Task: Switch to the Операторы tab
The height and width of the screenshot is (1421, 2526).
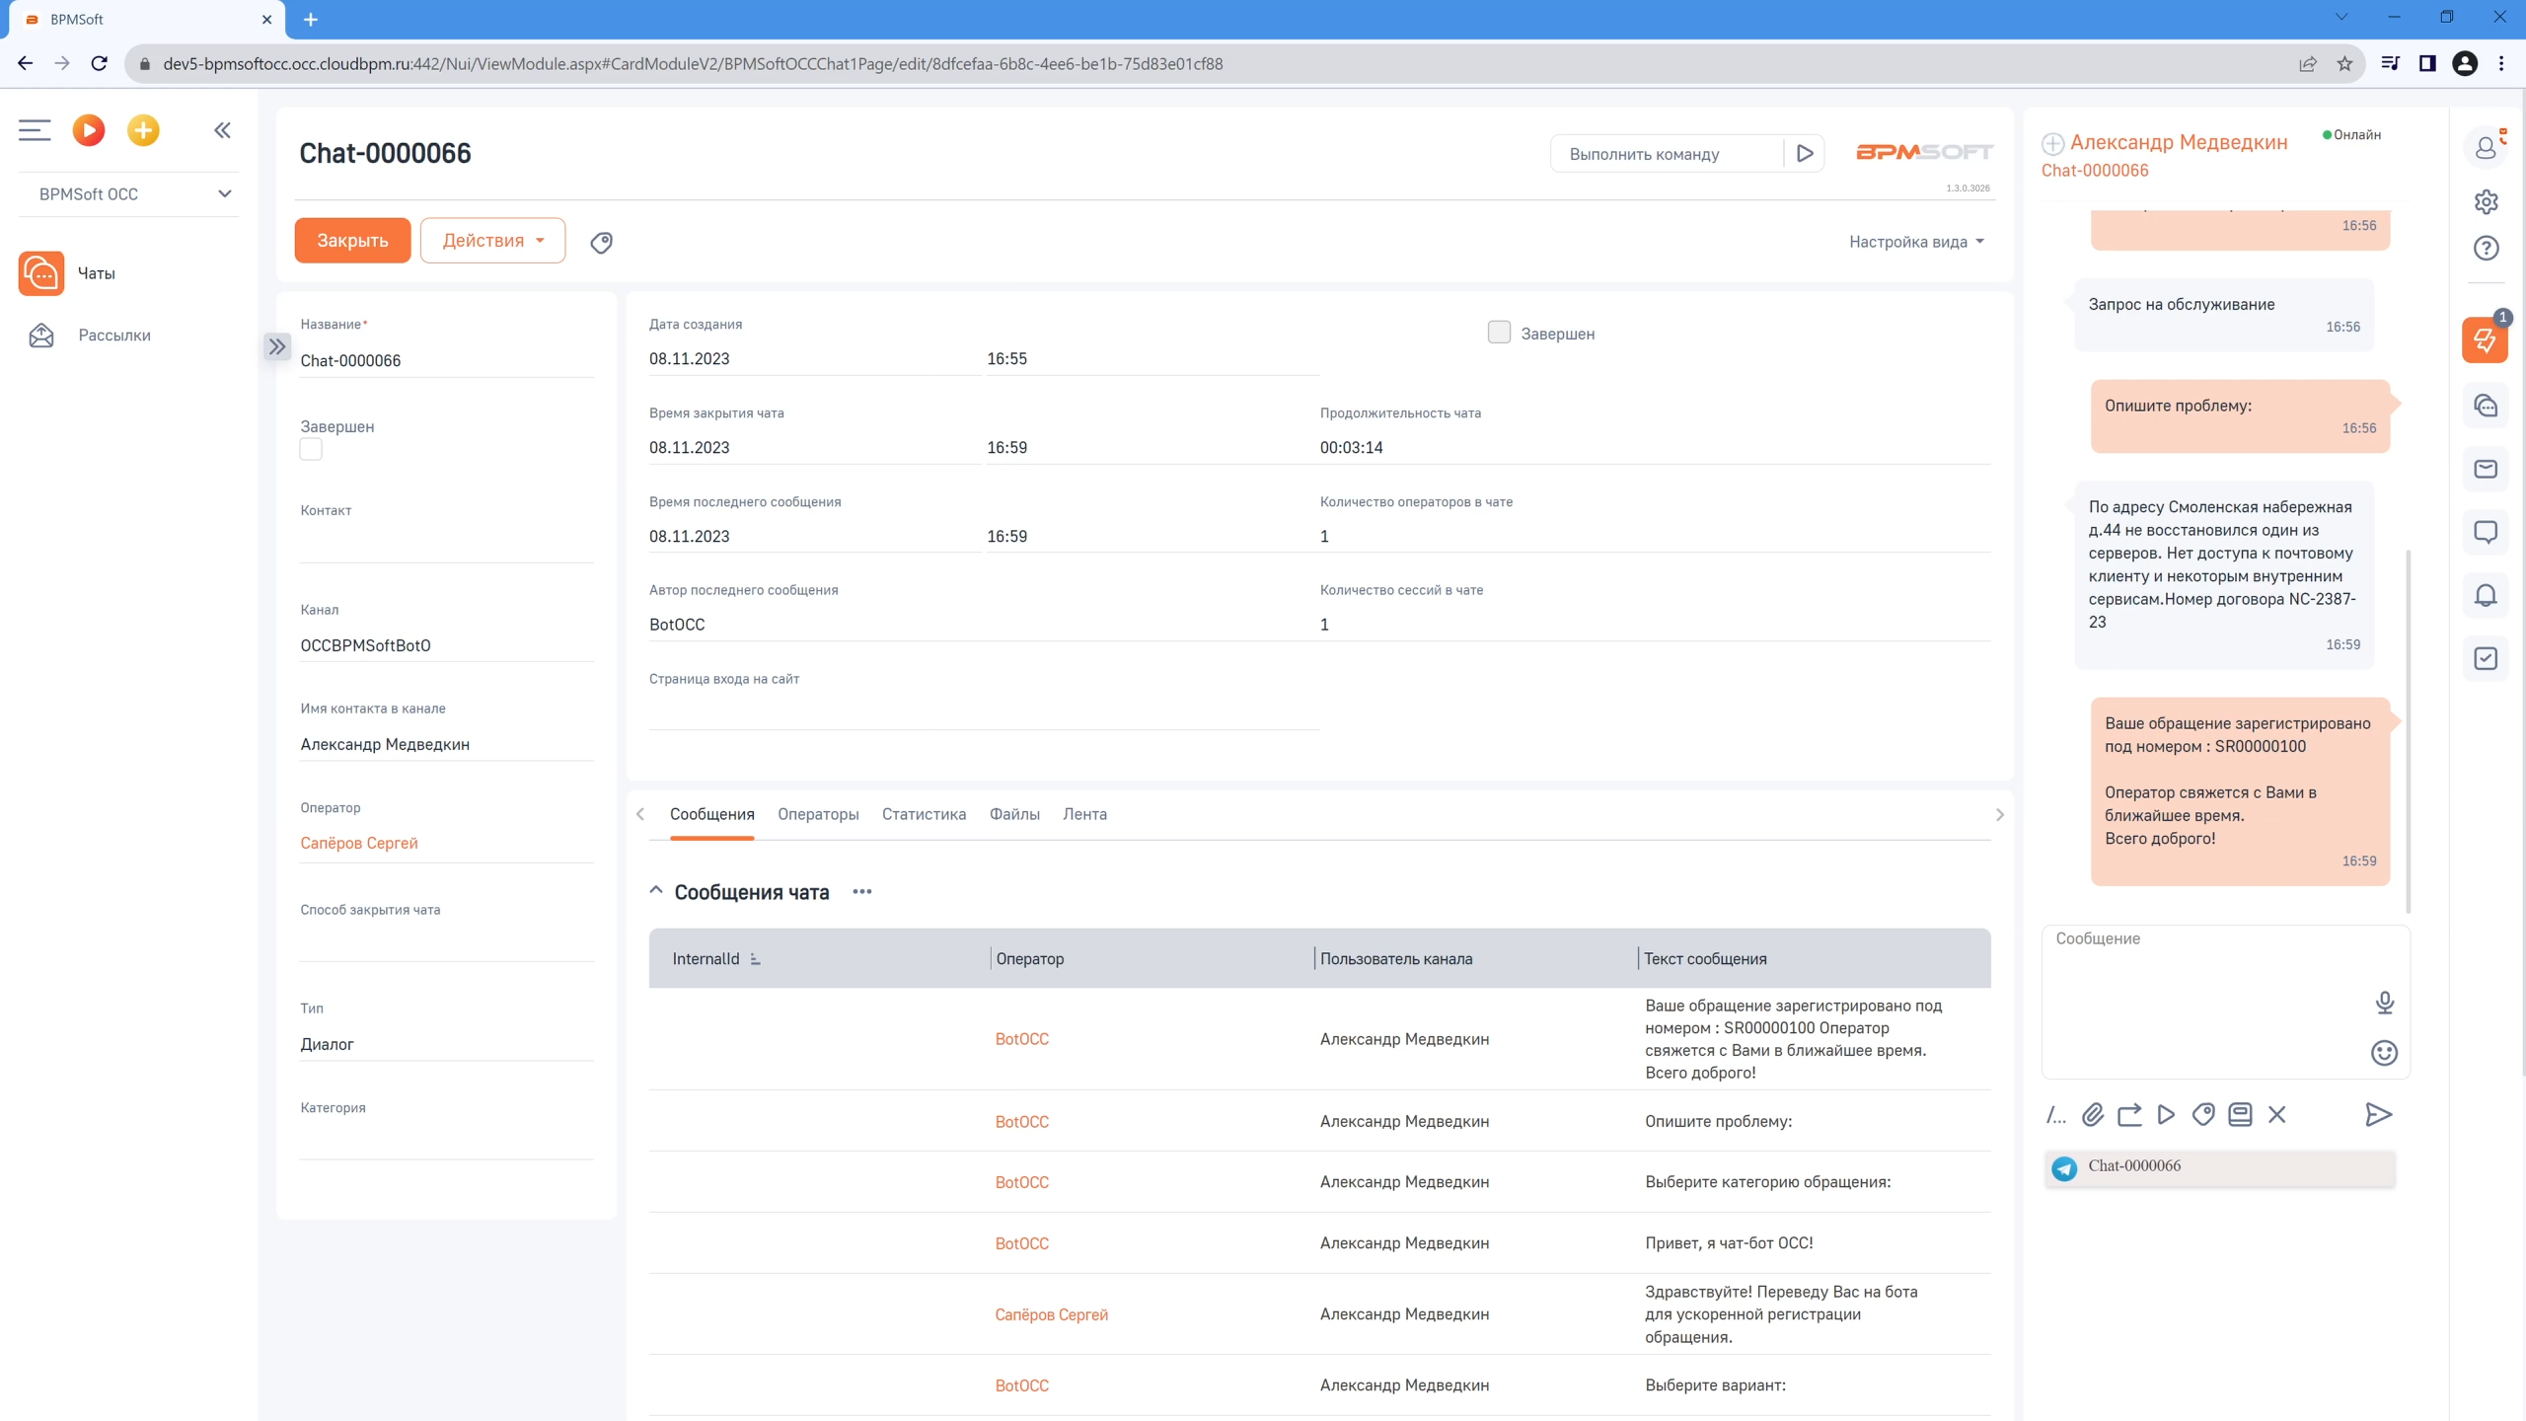Action: coord(818,814)
